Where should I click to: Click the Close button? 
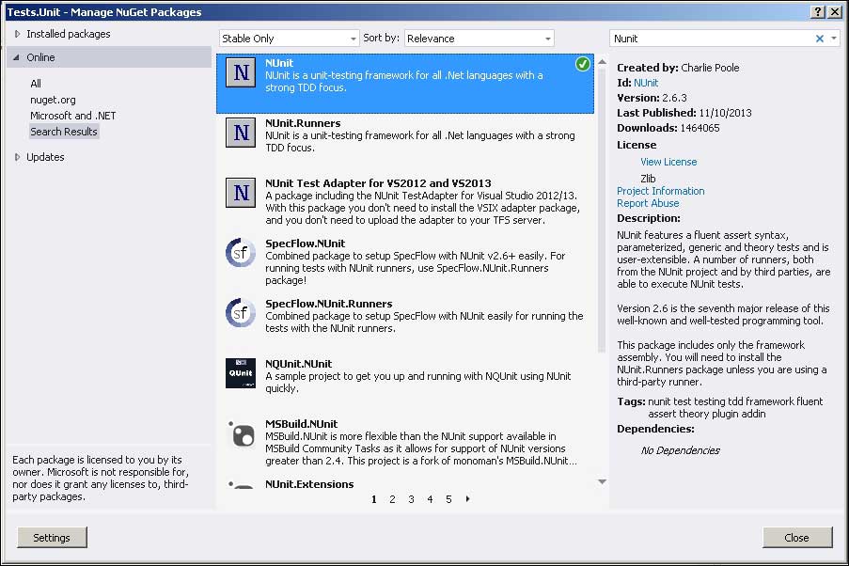[x=797, y=537]
